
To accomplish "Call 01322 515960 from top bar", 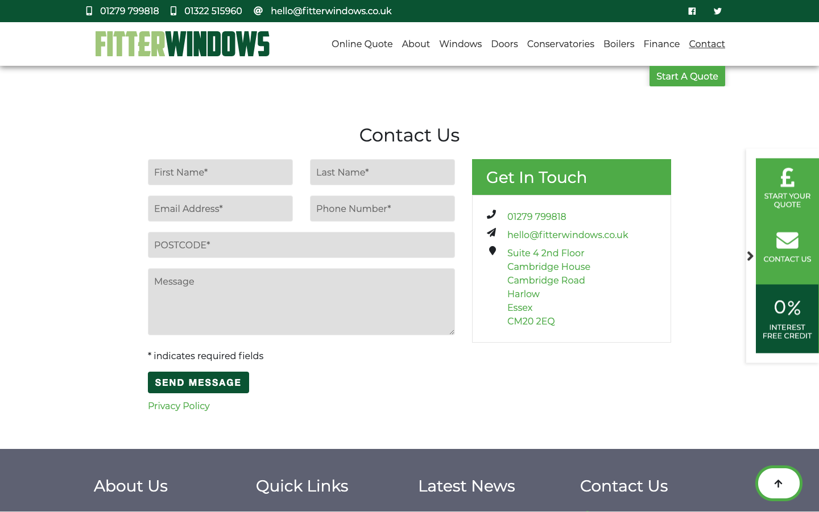I will (213, 11).
